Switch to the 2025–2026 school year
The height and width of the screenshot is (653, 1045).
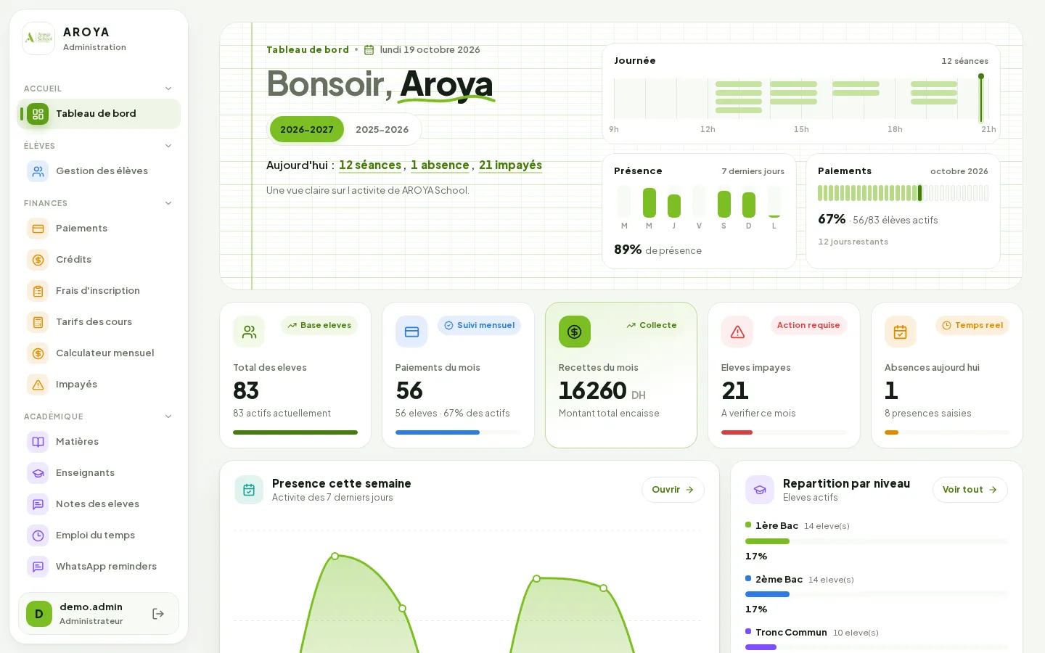tap(382, 129)
